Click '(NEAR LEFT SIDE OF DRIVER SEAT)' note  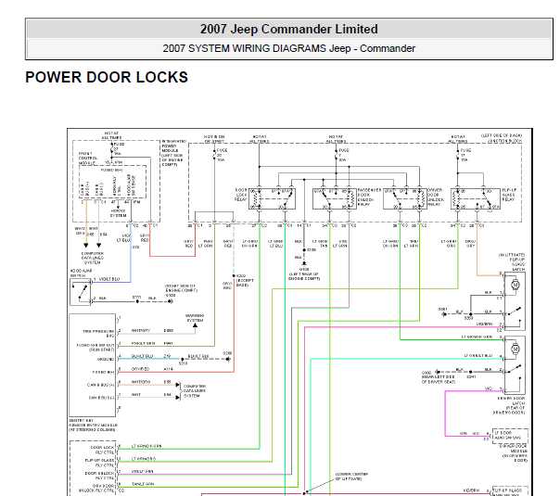click(x=439, y=379)
